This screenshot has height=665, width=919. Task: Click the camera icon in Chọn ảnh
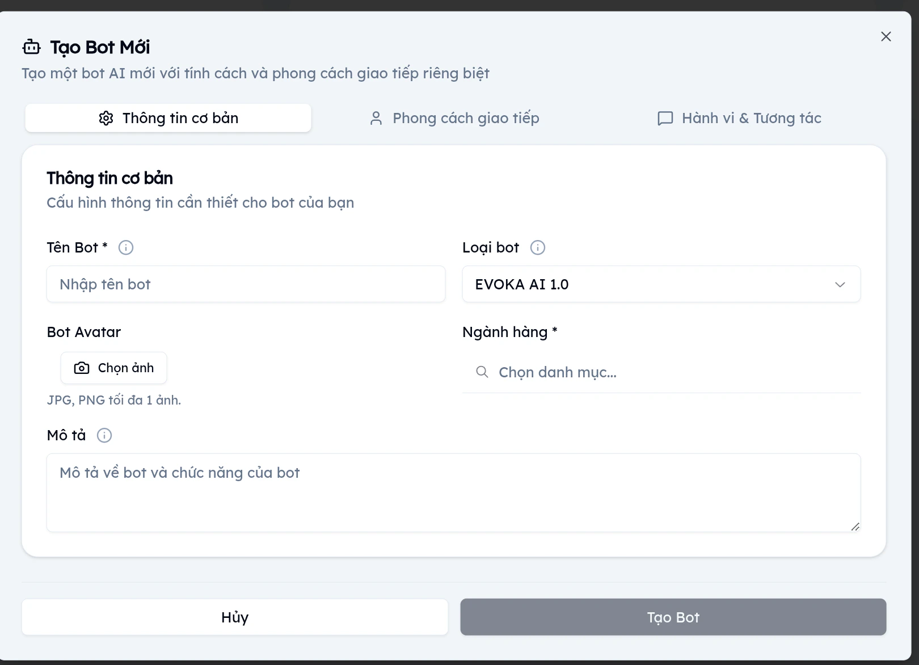pyautogui.click(x=82, y=368)
